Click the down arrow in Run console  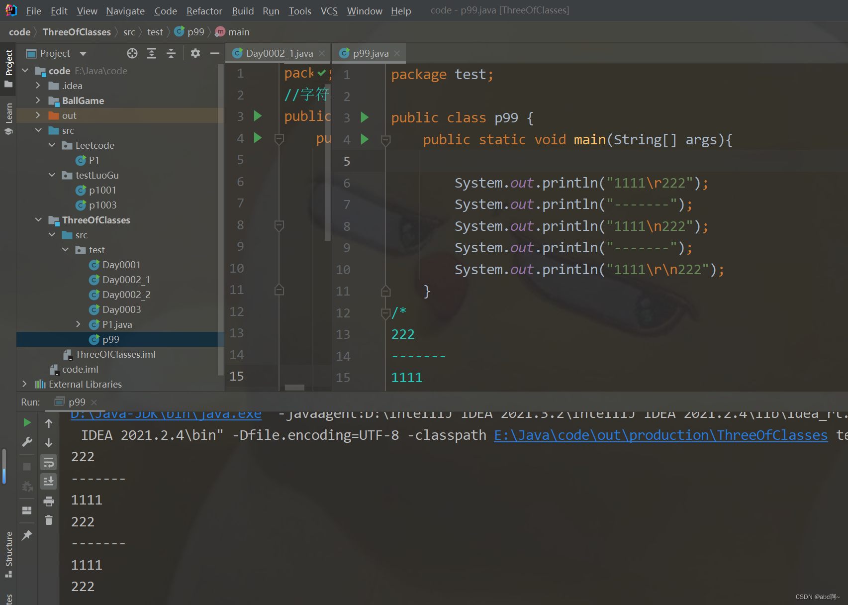point(49,442)
